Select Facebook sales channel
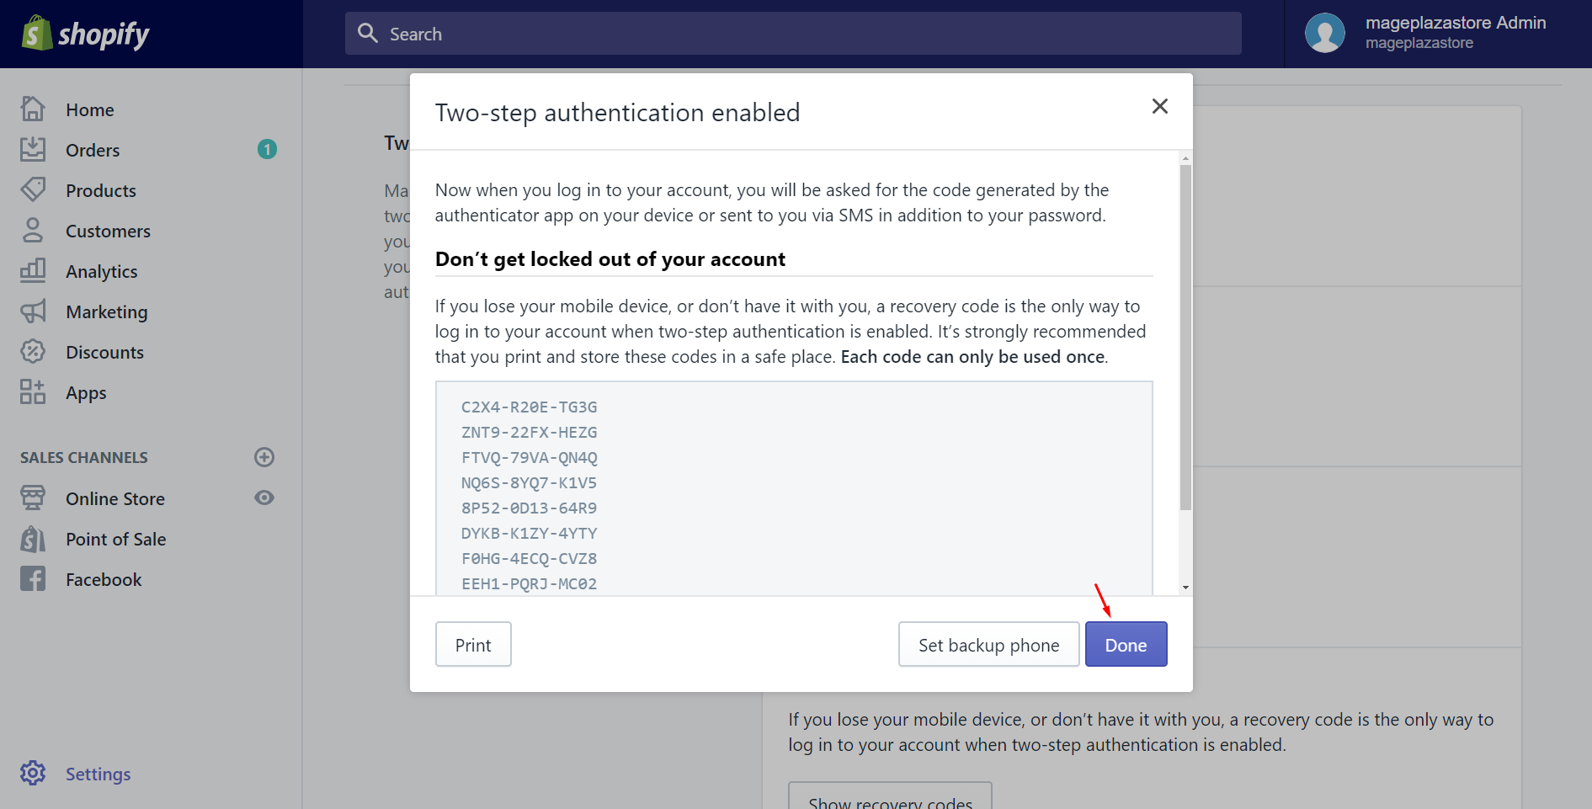The height and width of the screenshot is (809, 1592). coord(104,579)
